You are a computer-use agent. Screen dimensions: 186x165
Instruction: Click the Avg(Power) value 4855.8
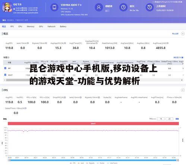click(x=161, y=48)
